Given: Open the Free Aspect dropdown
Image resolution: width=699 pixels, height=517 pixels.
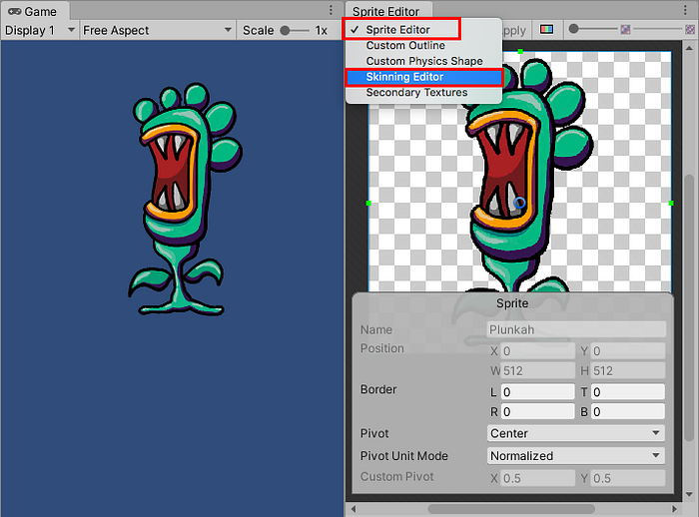Looking at the screenshot, I should (158, 30).
